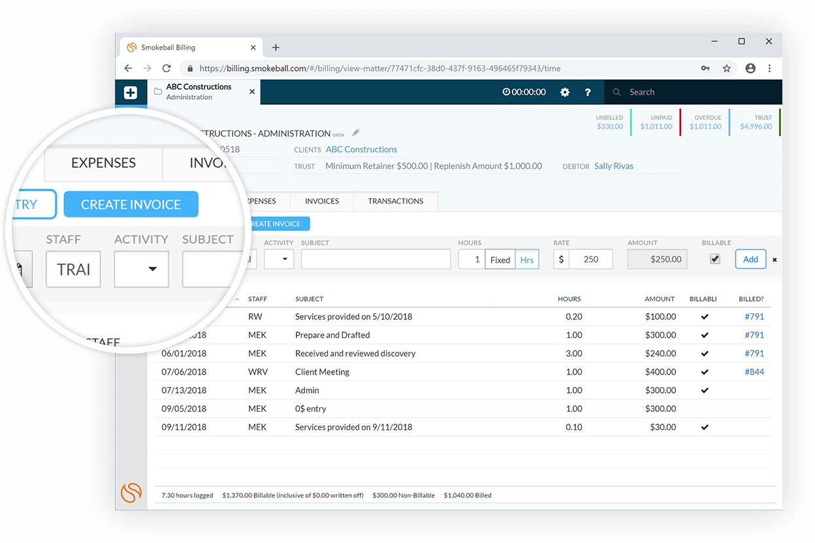The image size is (815, 543).
Task: Reload the browser page
Action: (x=167, y=68)
